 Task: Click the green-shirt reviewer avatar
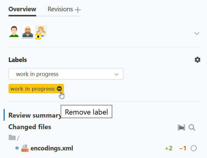(x=14, y=32)
